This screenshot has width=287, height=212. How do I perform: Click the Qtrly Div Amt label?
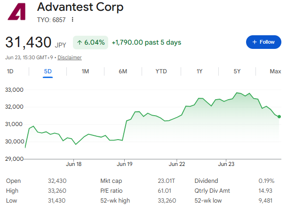212,191
